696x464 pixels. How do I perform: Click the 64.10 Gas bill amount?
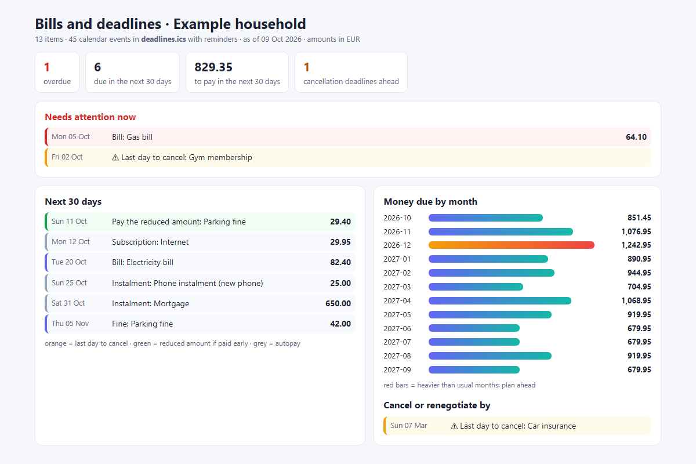pyautogui.click(x=636, y=137)
